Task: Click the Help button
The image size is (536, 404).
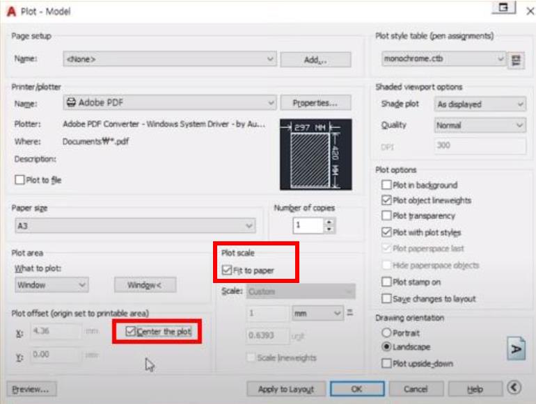Action: (475, 389)
